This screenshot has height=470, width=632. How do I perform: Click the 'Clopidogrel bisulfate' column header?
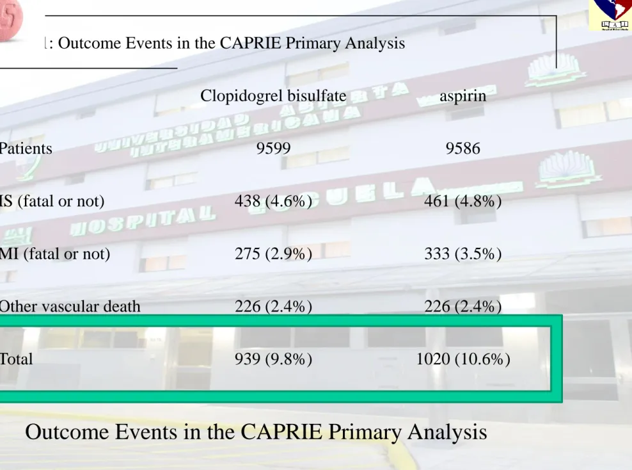(x=273, y=96)
